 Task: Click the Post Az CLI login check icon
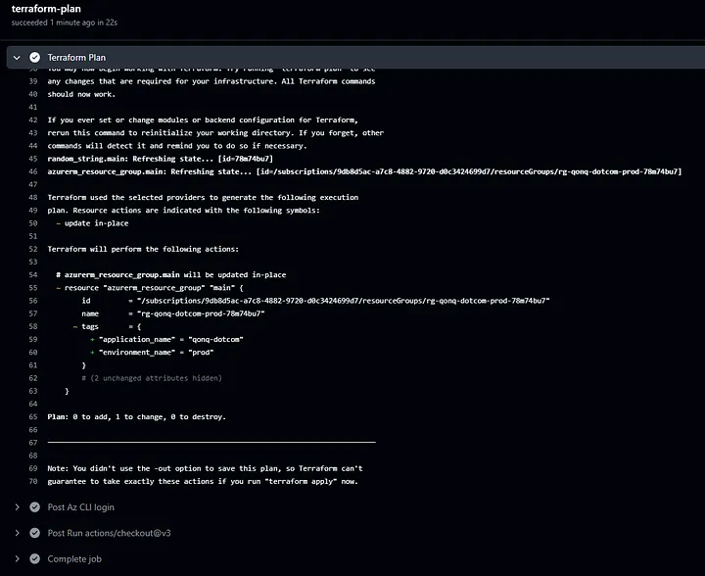[34, 507]
